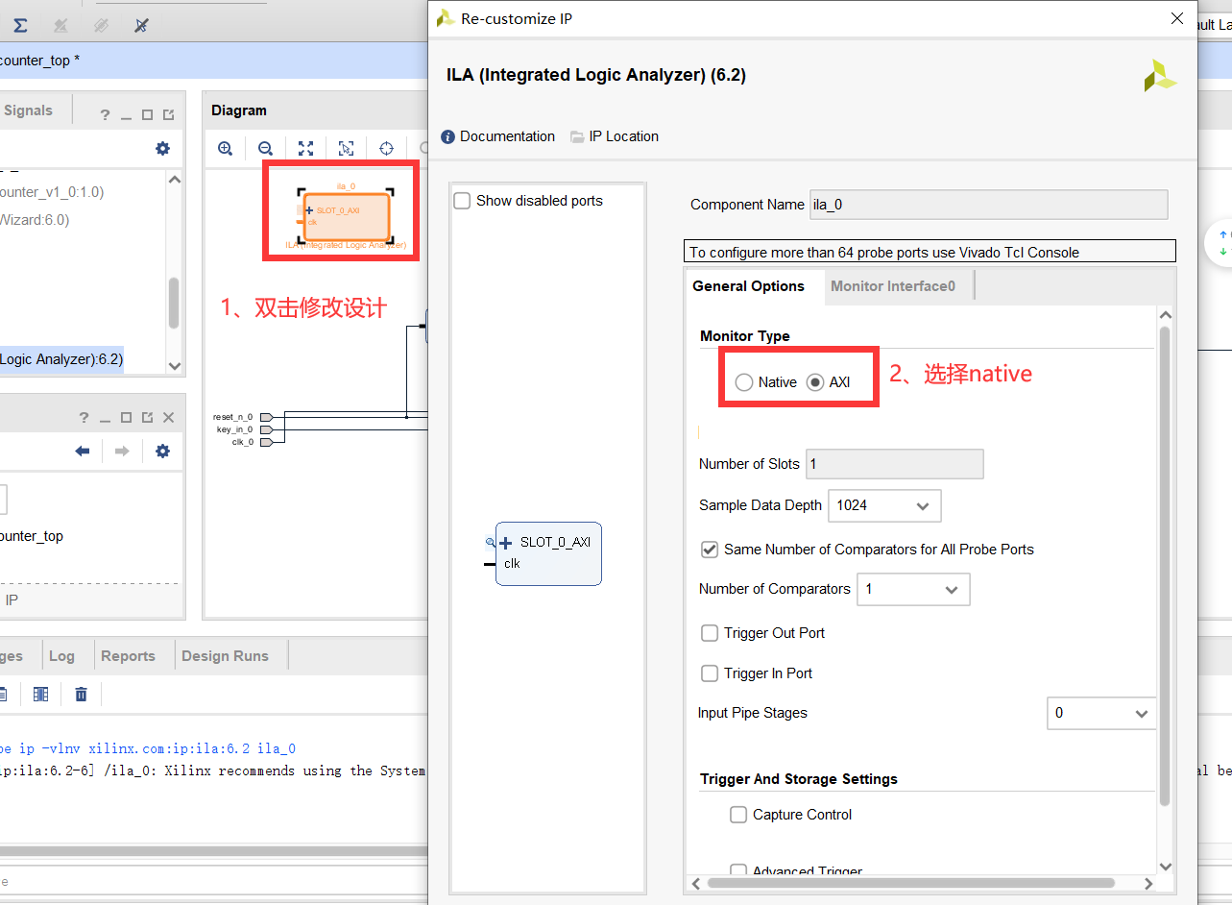Click the Component Name field
This screenshot has width=1232, height=905.
pyautogui.click(x=988, y=205)
